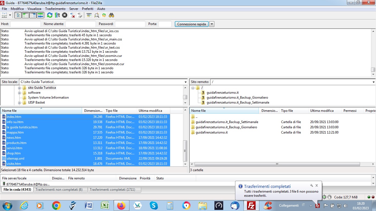Open the Aiuto menu
Image resolution: width=376 pixels, height=211 pixels.
click(x=101, y=9)
